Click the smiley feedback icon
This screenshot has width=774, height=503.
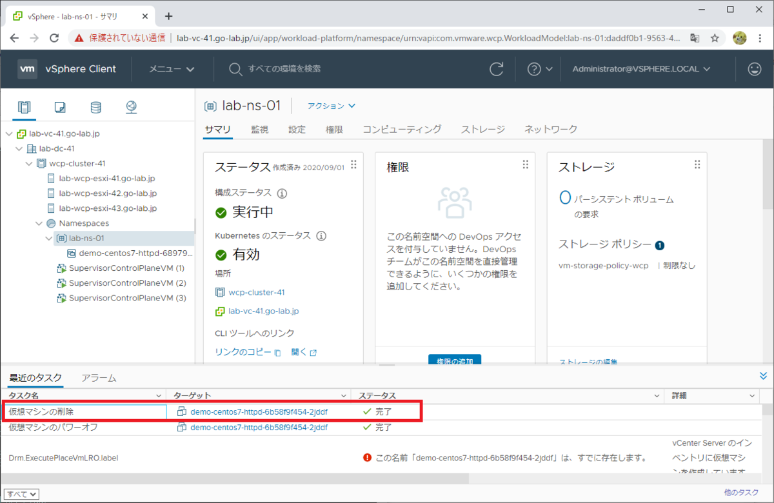pyautogui.click(x=754, y=69)
